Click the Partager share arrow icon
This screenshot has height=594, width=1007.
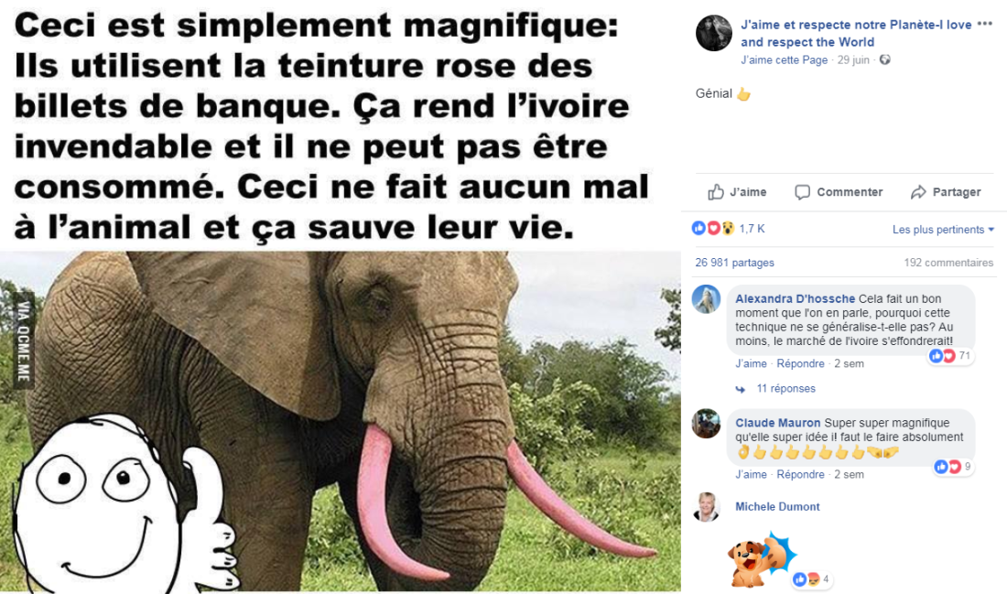pyautogui.click(x=918, y=192)
